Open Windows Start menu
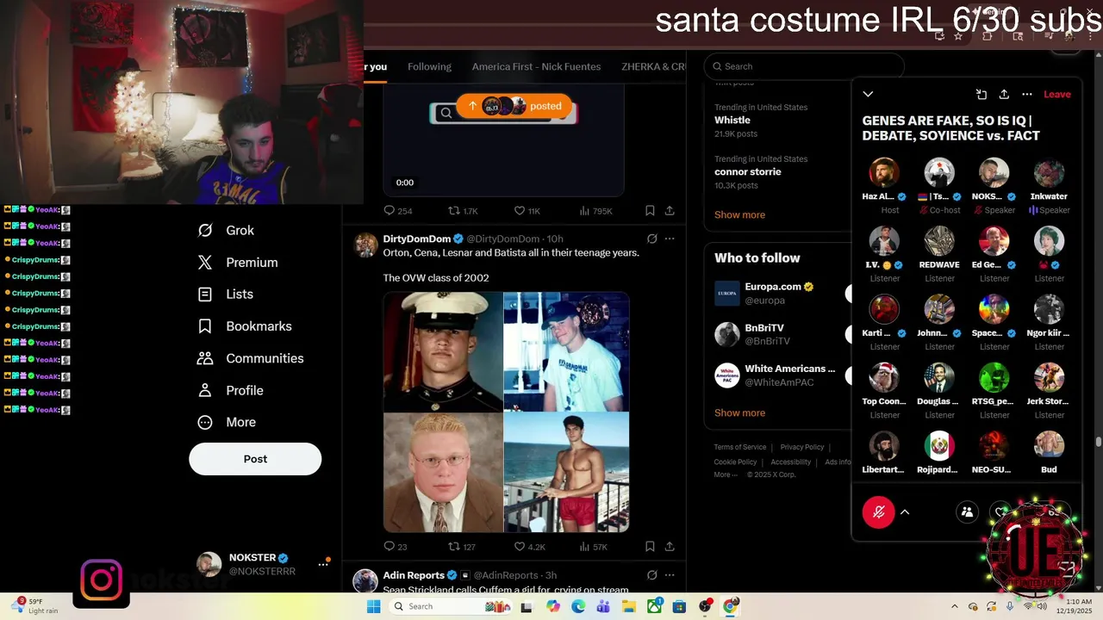 click(373, 606)
